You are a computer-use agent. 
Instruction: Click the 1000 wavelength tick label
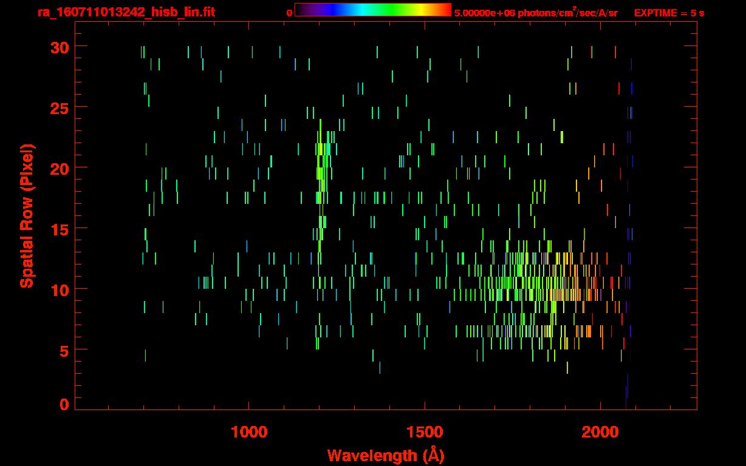point(249,432)
